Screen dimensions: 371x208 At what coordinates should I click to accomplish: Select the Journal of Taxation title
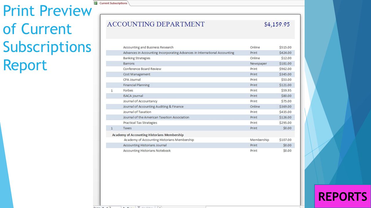point(137,112)
